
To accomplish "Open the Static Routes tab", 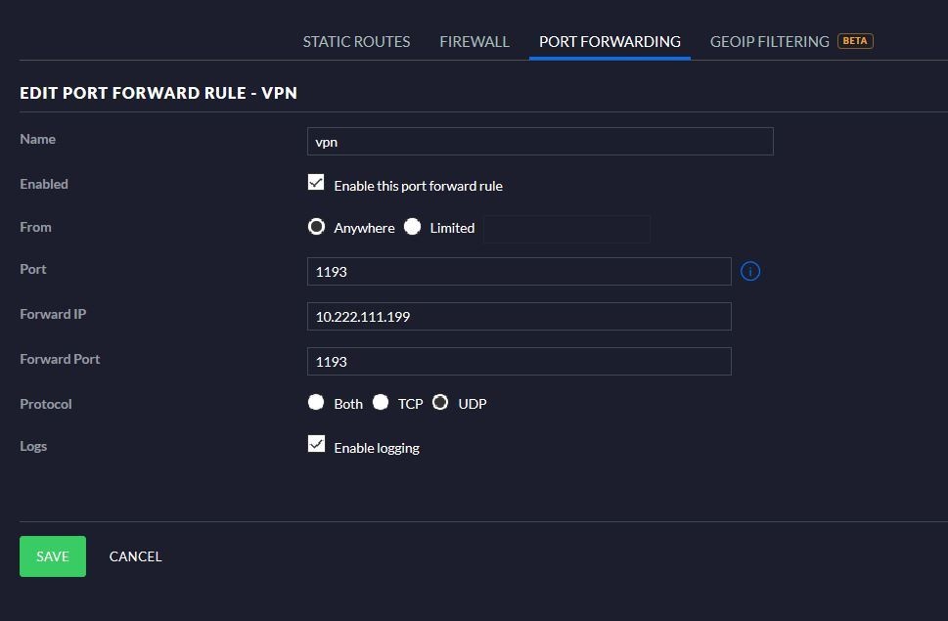I will coord(356,42).
